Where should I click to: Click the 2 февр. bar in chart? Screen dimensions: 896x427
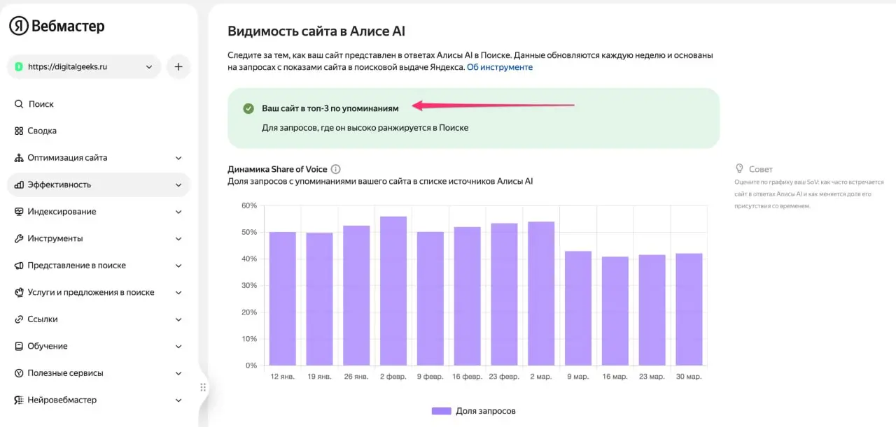tap(393, 291)
